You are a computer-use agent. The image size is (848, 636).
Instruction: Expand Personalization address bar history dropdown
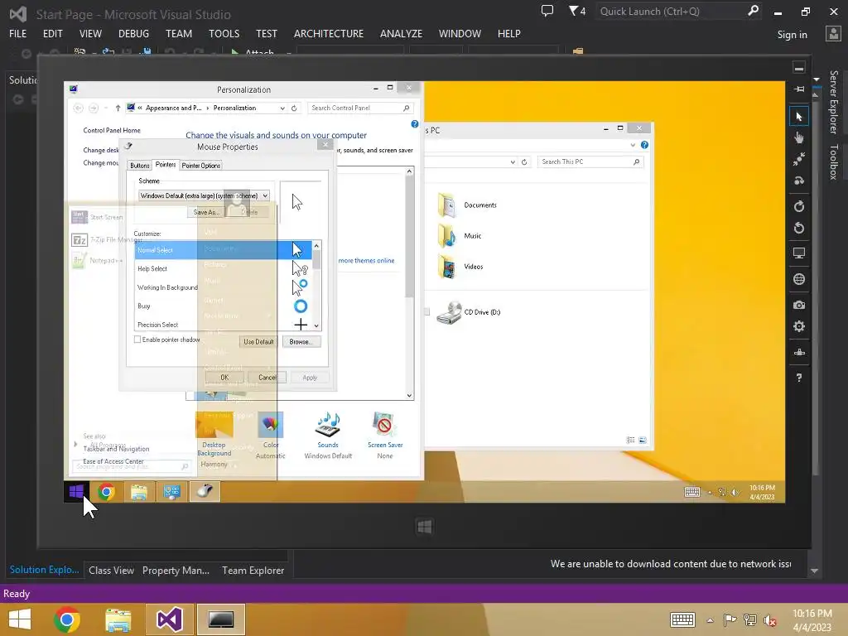click(282, 108)
